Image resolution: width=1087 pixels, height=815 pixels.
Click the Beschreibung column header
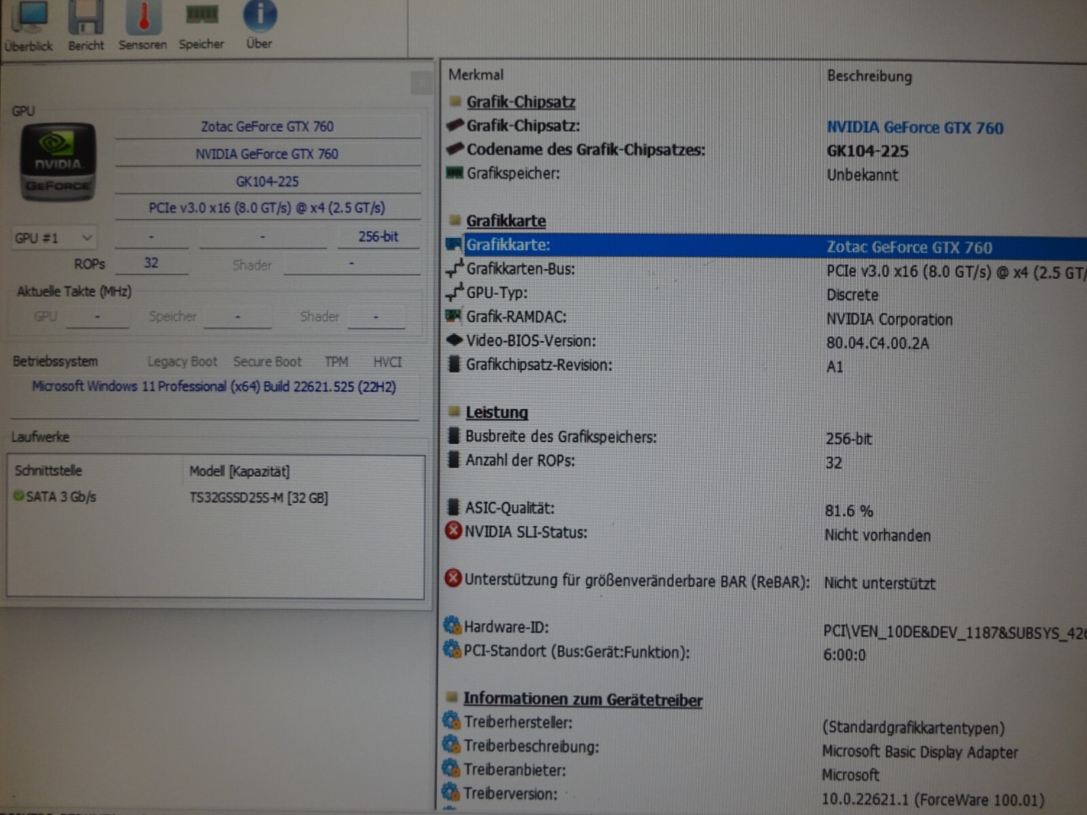(870, 76)
